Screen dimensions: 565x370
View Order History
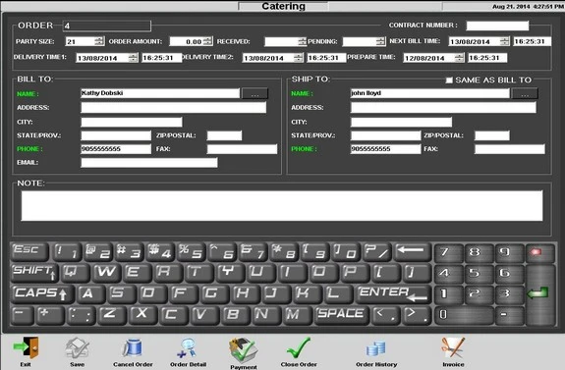pyautogui.click(x=376, y=349)
